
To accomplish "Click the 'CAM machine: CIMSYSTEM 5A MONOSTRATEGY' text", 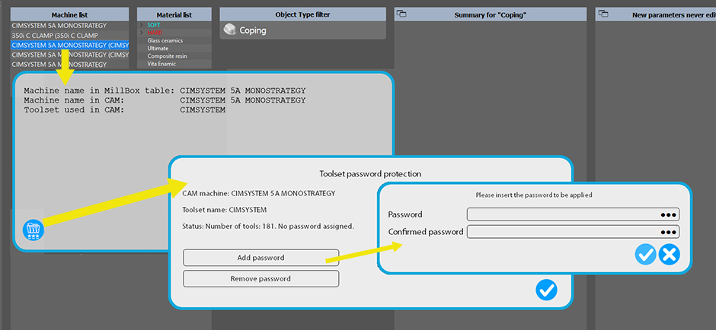I will click(x=258, y=193).
